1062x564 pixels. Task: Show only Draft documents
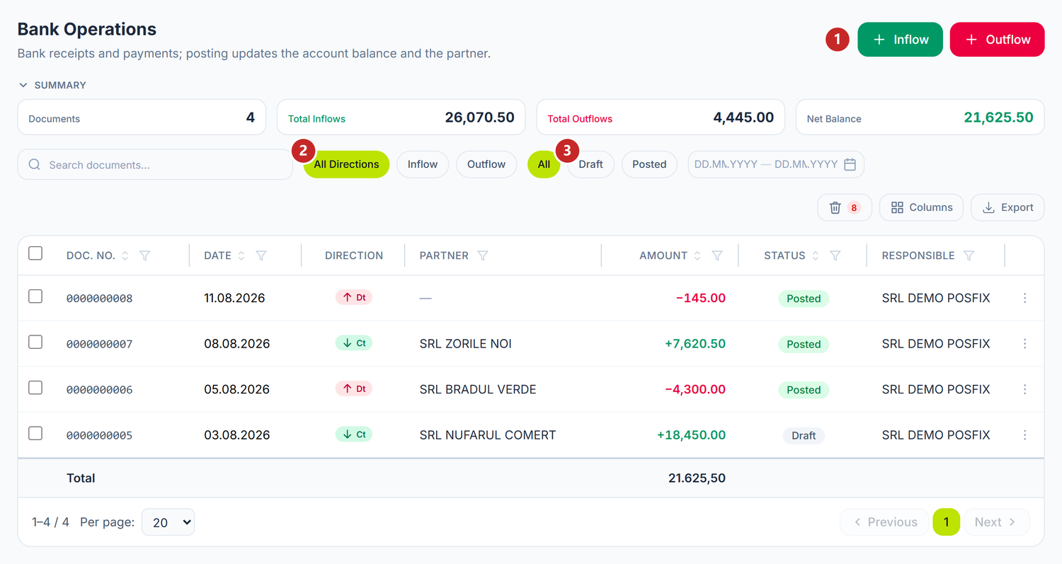(590, 164)
